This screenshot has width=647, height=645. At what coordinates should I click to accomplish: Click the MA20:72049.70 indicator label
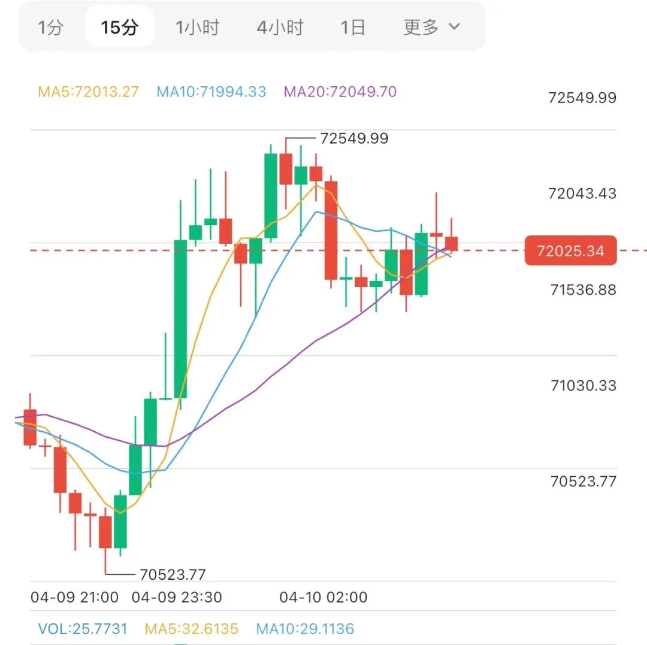340,92
